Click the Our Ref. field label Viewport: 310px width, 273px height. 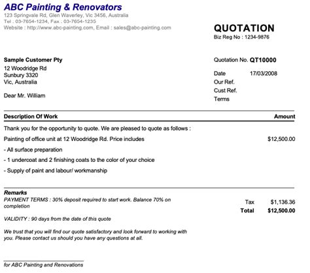tap(224, 82)
